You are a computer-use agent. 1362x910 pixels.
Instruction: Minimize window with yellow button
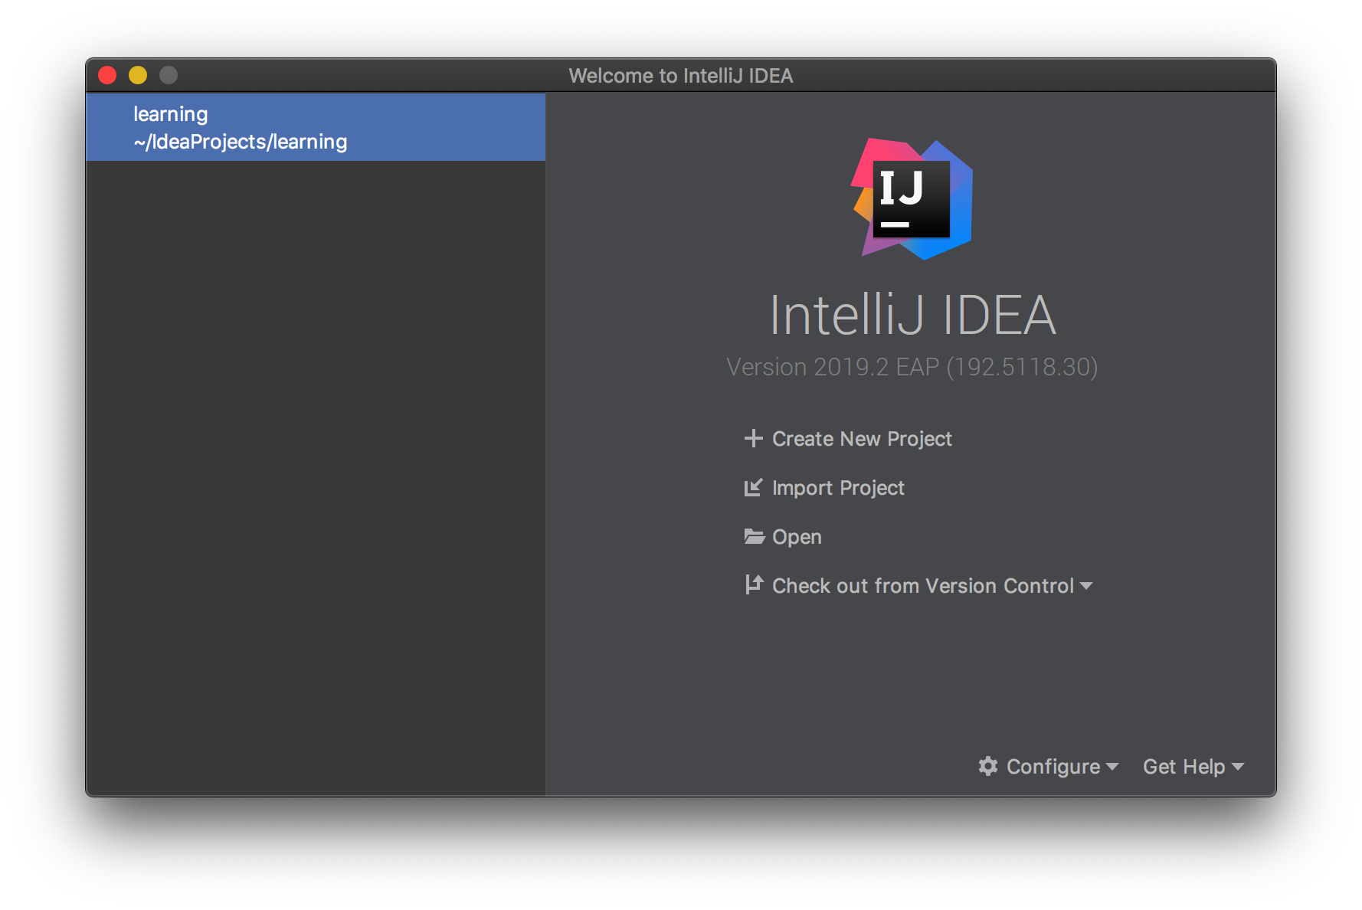[x=138, y=75]
